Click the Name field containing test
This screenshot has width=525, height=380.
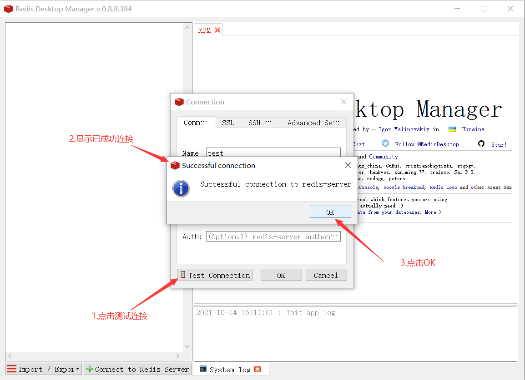pyautogui.click(x=273, y=153)
